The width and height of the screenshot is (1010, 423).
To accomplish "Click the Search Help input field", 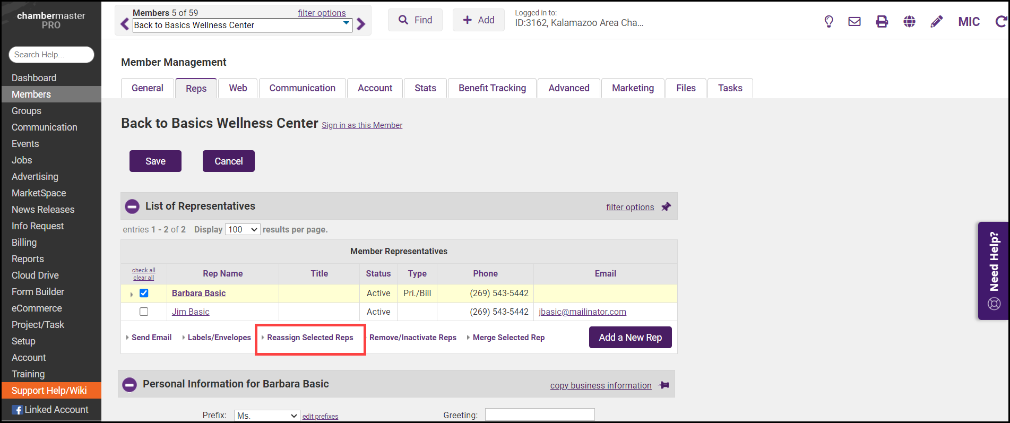I will (x=51, y=55).
